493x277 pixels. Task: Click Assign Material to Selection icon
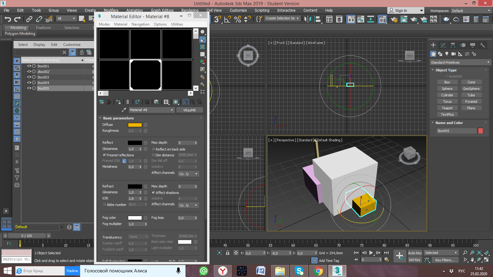tap(118, 102)
